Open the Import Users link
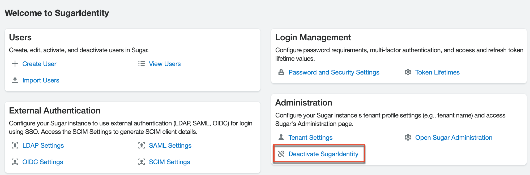The height and width of the screenshot is (175, 530). 41,80
